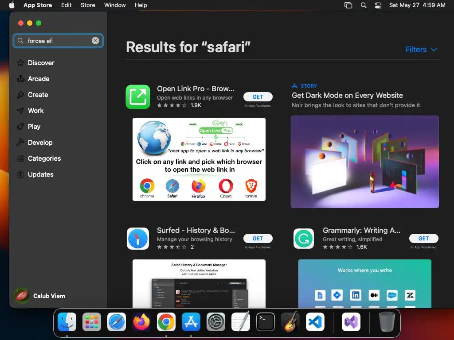
Task: Open the Categories grid icon
Action: 20,158
